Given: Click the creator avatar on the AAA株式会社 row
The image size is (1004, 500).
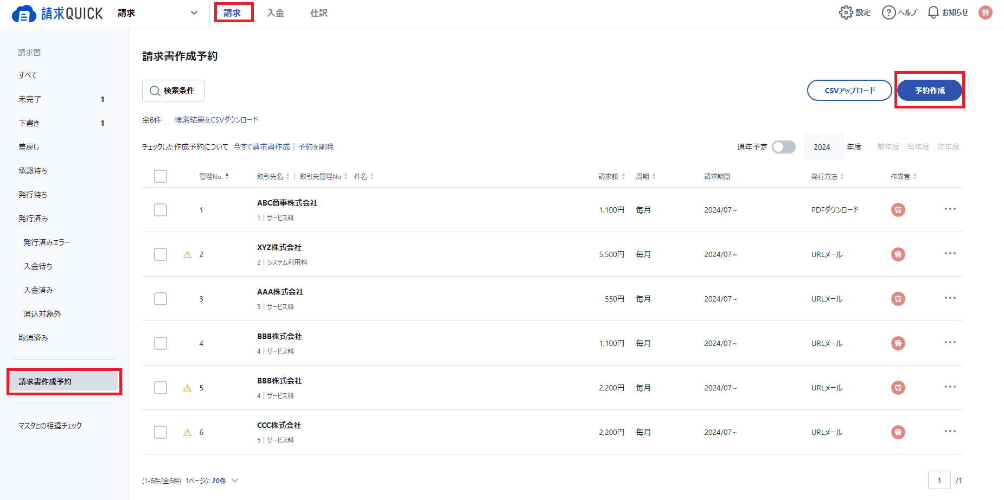Looking at the screenshot, I should tap(898, 299).
